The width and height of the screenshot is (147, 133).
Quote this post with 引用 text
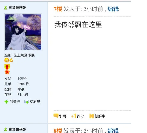click(62, 116)
